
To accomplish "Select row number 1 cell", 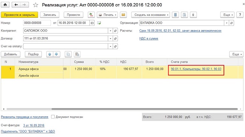I will (8, 72).
